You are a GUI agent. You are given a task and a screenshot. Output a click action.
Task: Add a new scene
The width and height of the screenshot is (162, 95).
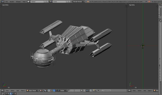[x=67, y=2]
